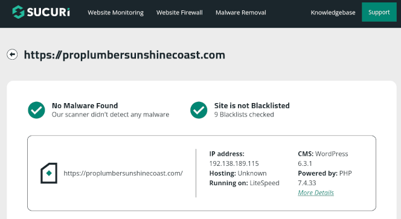The image size is (401, 219).
Task: Click the No Malware Found checkmark icon
Action: point(36,110)
